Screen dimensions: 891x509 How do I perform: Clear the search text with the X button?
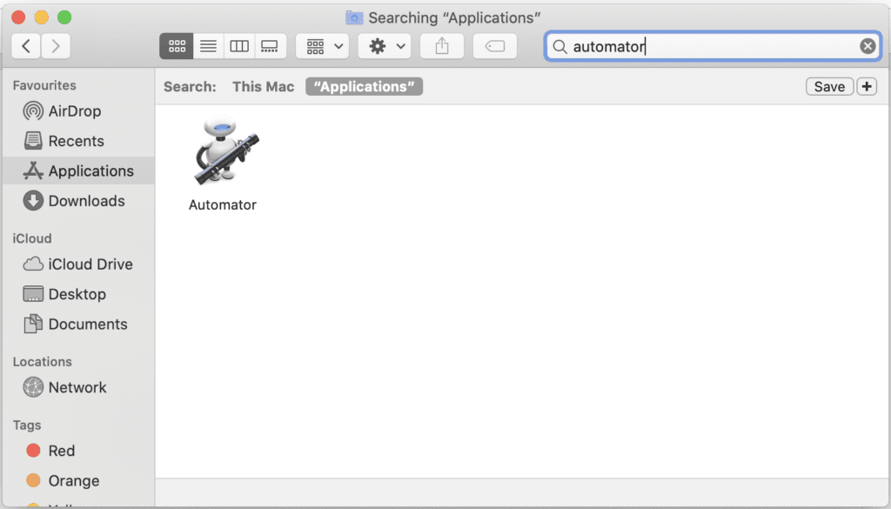tap(868, 46)
